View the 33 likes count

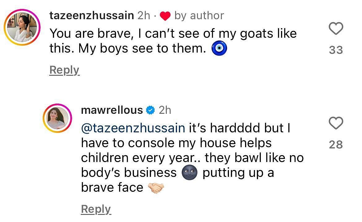(x=336, y=50)
